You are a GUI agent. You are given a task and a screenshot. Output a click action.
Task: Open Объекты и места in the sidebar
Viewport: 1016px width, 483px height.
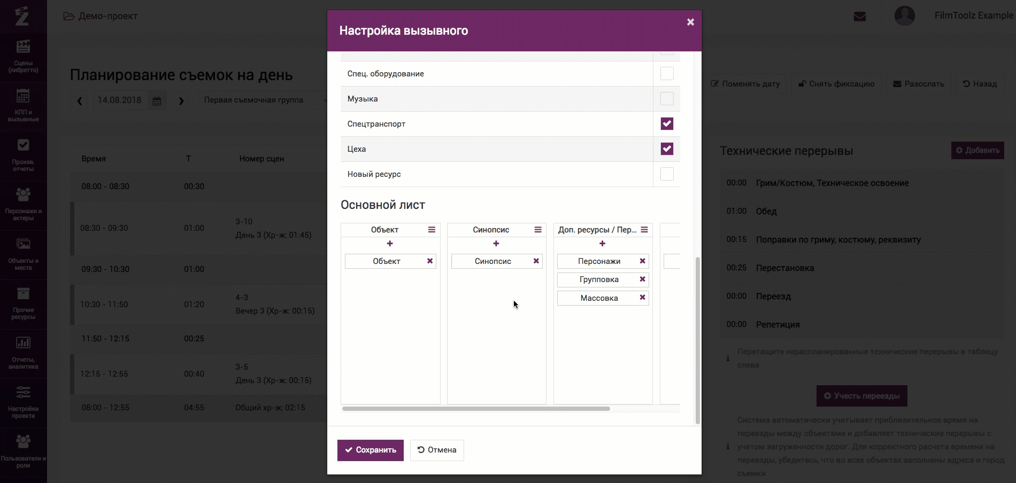[23, 254]
